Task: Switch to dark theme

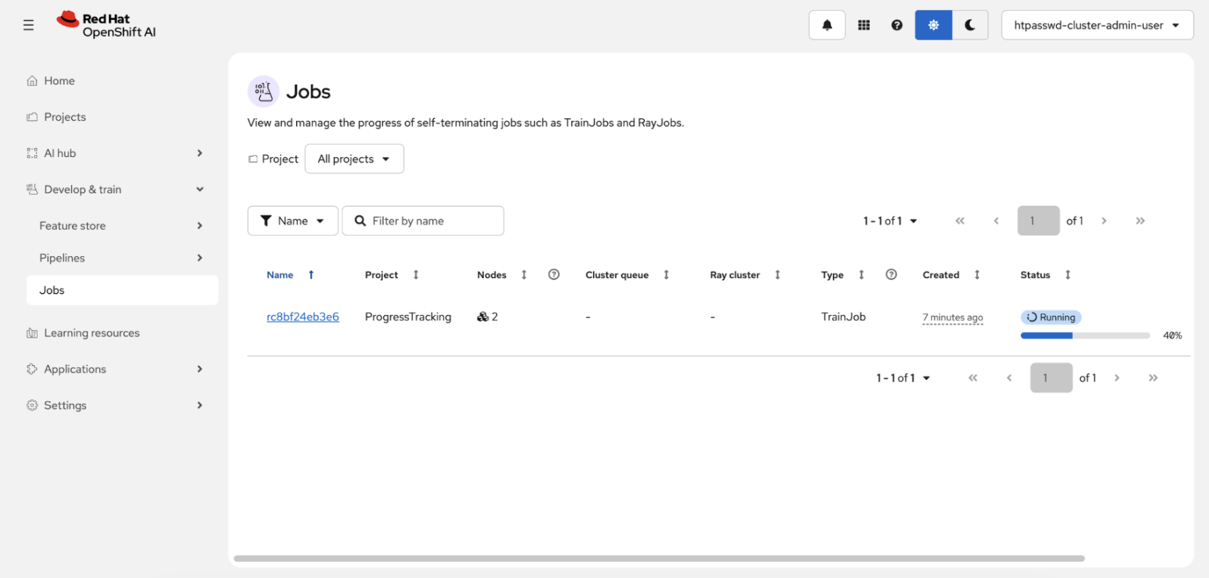Action: coord(970,25)
